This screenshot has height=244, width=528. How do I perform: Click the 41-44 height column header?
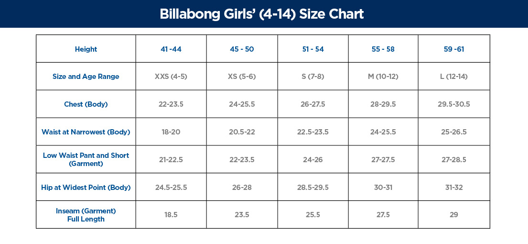[171, 49]
